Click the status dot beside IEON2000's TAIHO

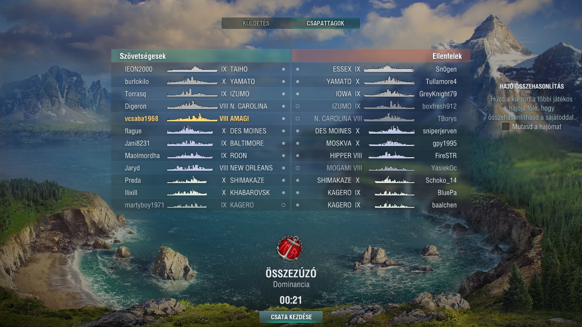[x=284, y=69]
